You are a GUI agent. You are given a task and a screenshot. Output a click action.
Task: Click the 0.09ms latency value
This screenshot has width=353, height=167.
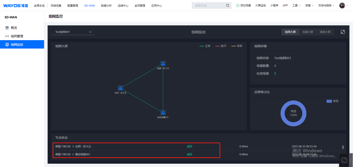coord(244,154)
